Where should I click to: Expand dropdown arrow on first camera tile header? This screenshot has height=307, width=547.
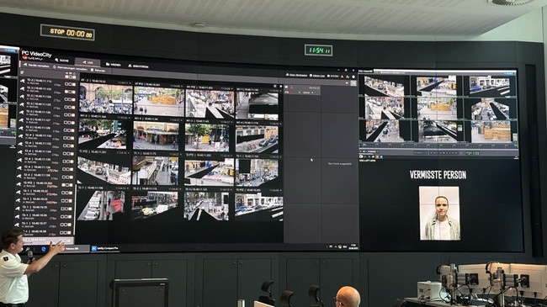pyautogui.click(x=130, y=83)
